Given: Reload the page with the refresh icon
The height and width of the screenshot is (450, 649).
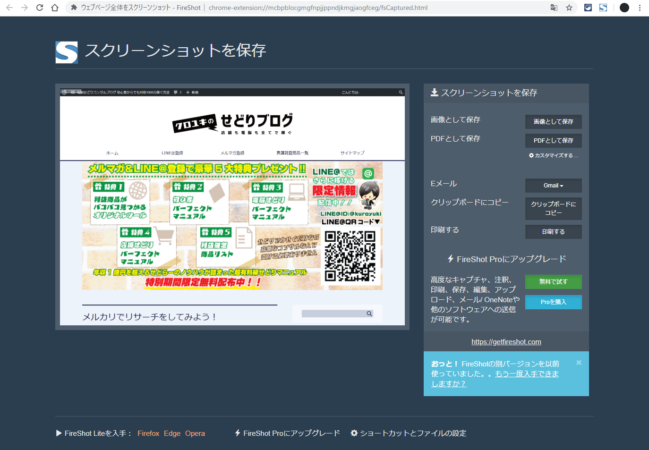Looking at the screenshot, I should pyautogui.click(x=40, y=8).
